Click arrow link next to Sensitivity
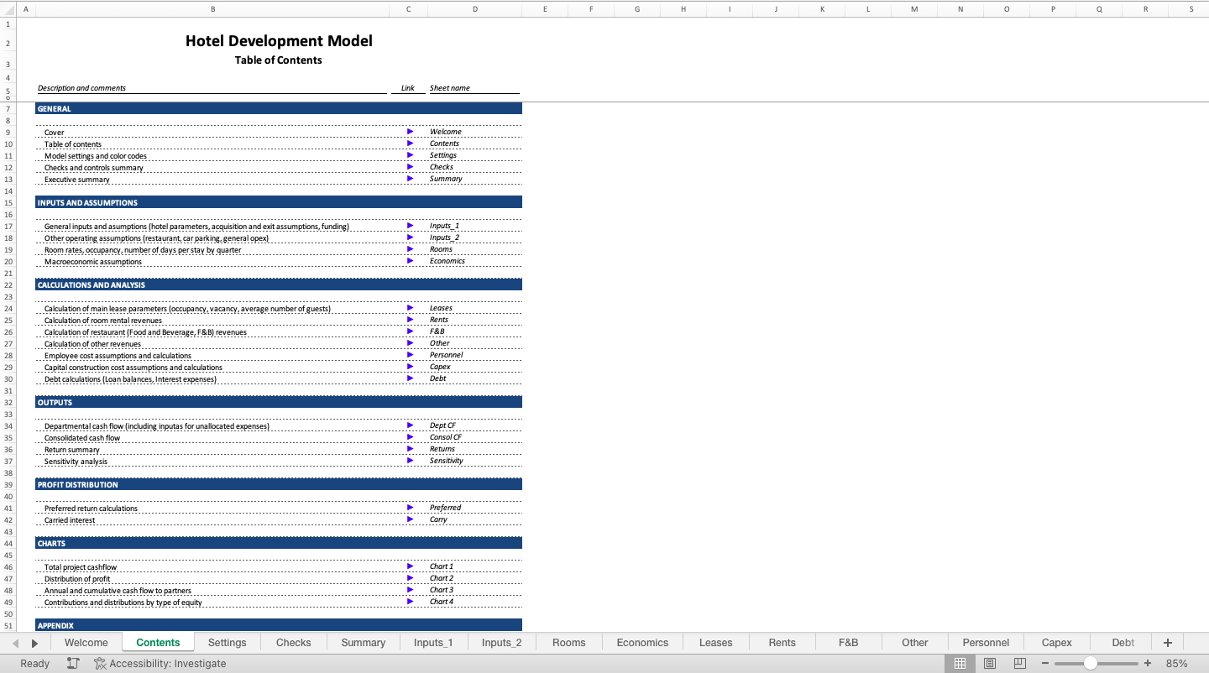The image size is (1209, 673). pyautogui.click(x=410, y=461)
